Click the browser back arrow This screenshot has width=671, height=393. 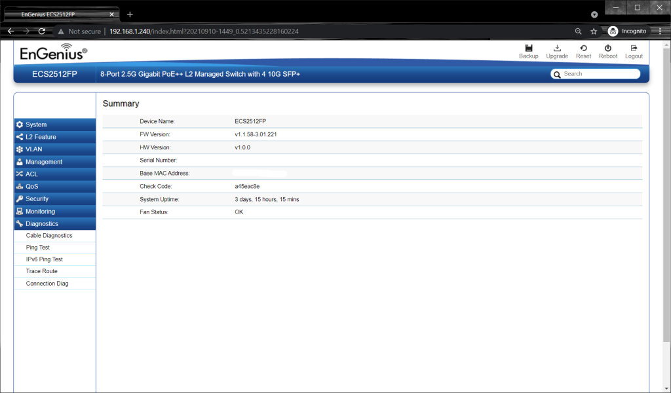click(11, 31)
